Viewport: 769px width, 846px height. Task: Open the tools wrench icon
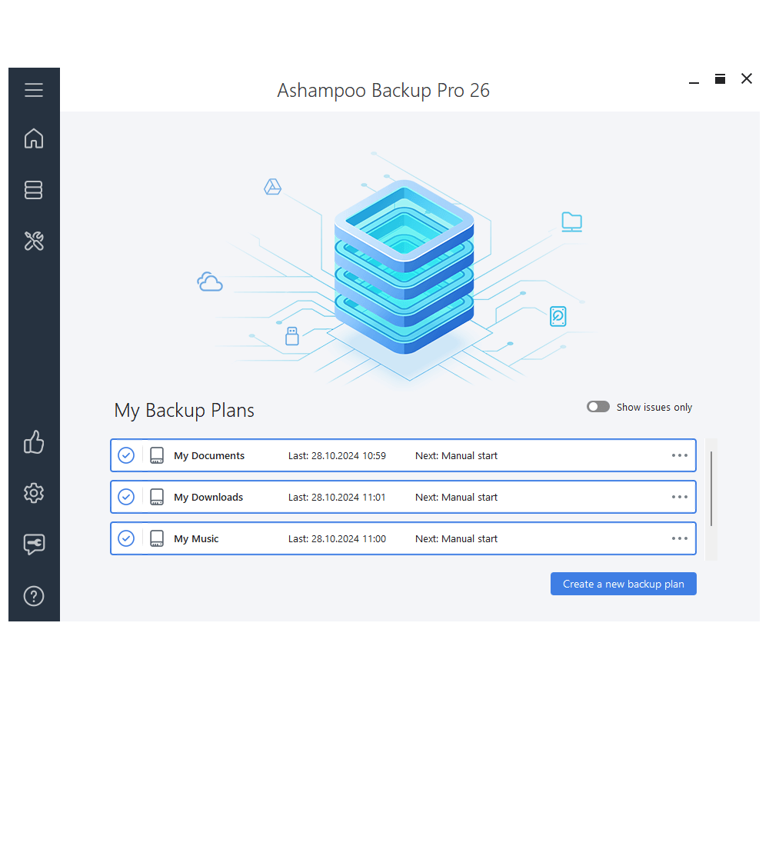click(x=34, y=241)
